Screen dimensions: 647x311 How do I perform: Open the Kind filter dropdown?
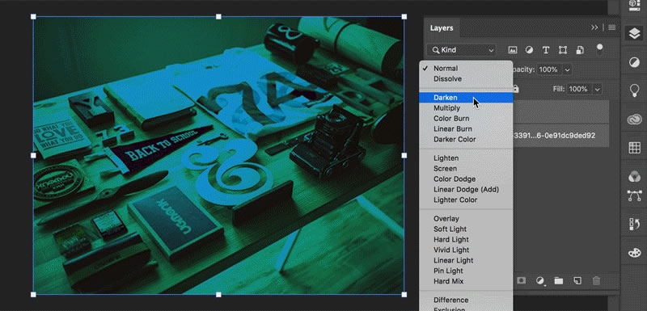coord(461,50)
